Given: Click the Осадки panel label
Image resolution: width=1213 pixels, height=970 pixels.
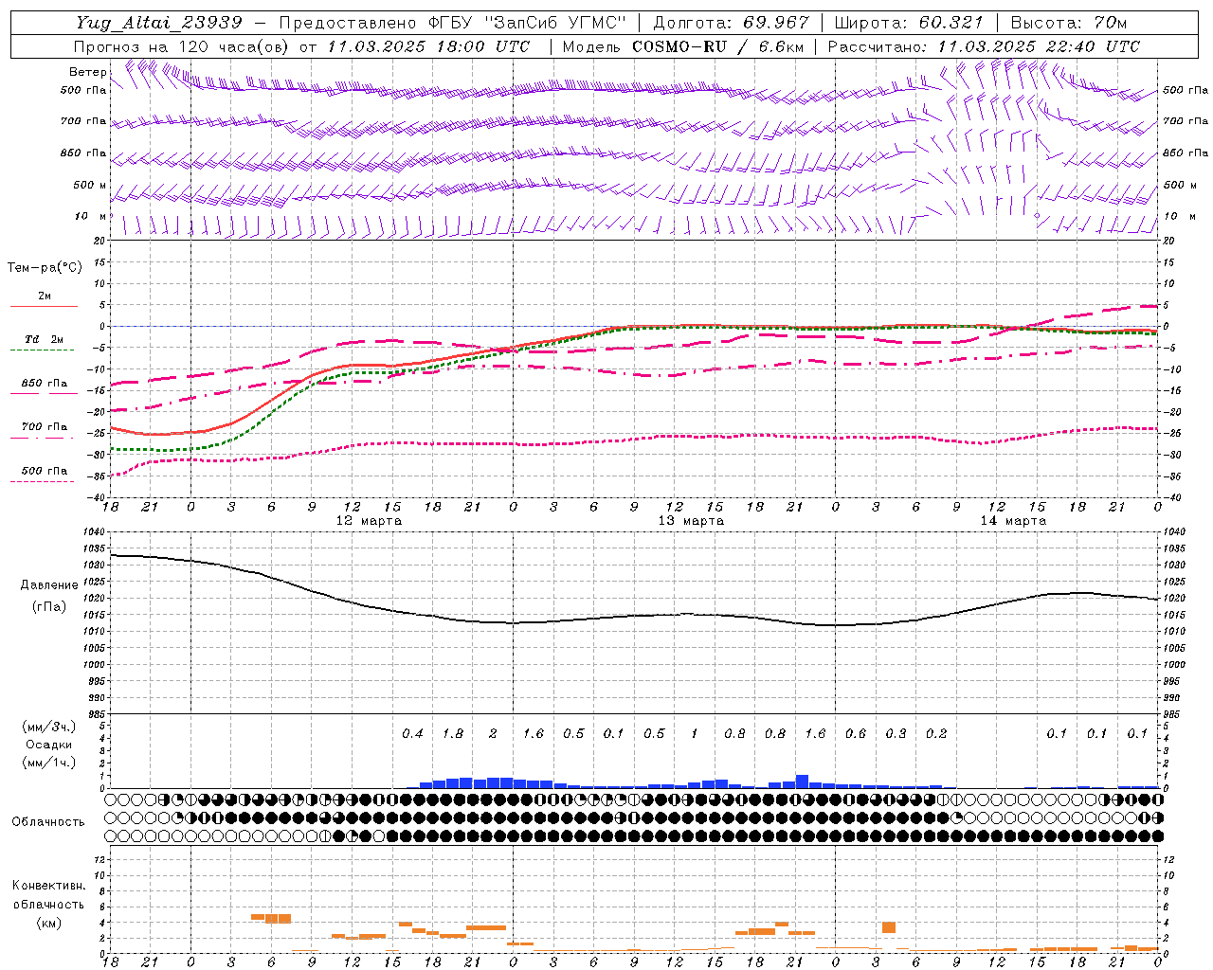Looking at the screenshot, I should point(49,745).
